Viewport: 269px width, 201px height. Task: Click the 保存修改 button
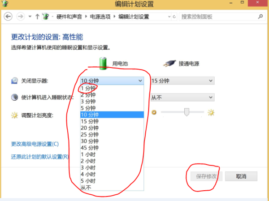point(206,176)
